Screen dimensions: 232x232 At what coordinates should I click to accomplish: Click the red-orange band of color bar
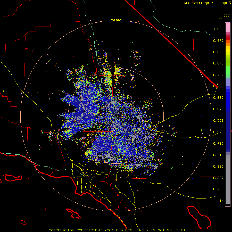pos(228,42)
